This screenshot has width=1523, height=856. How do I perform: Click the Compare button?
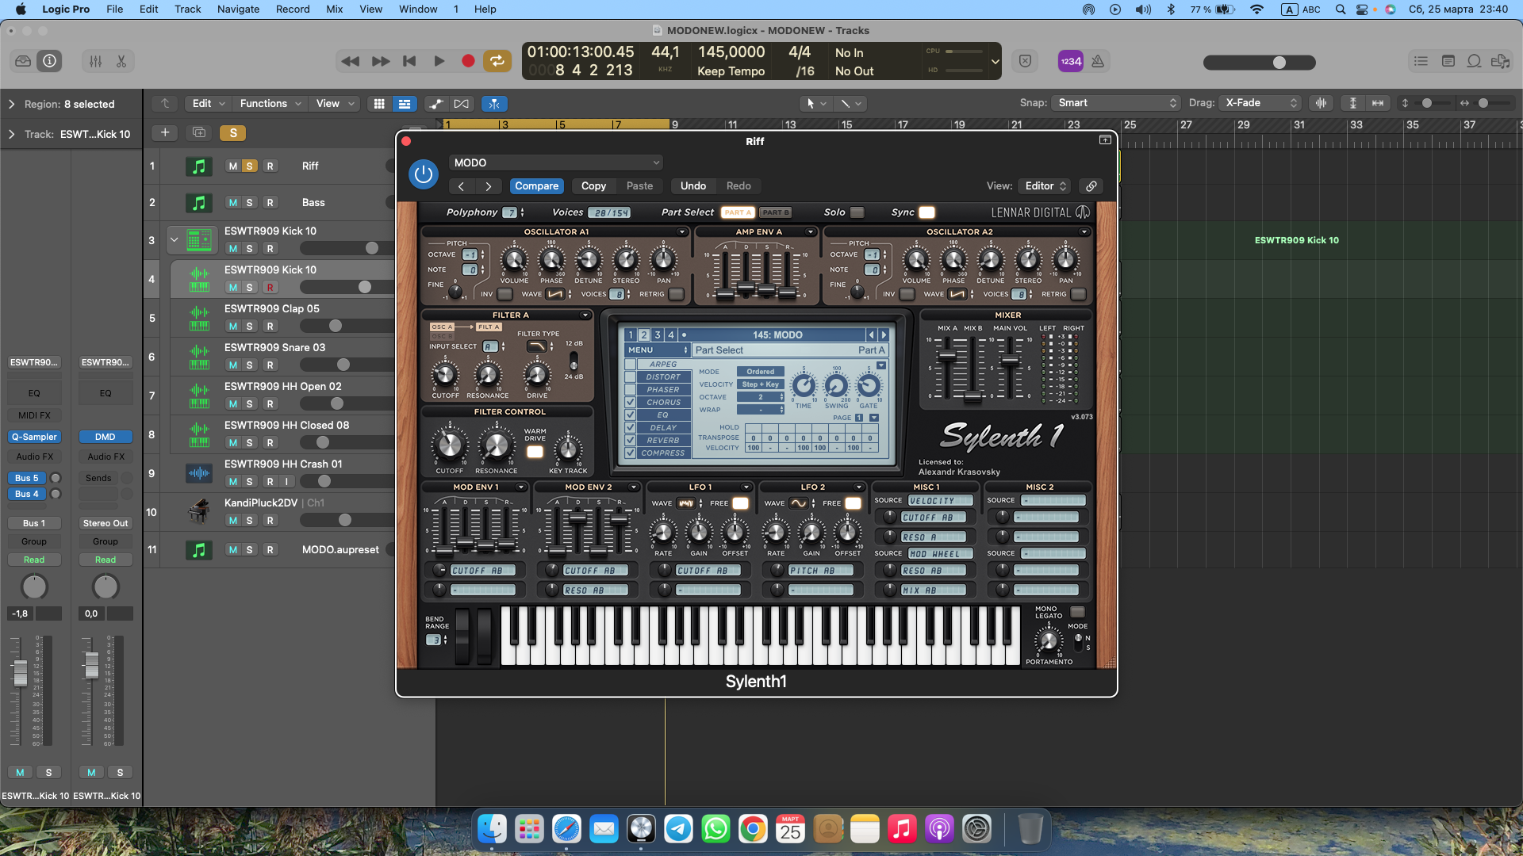click(537, 186)
